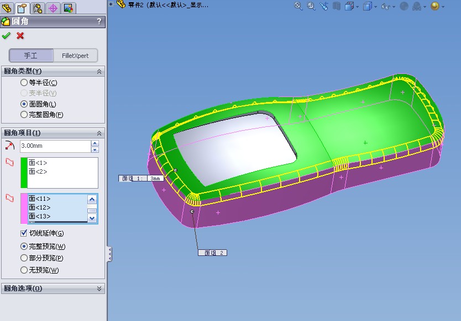Viewport: 461px width, 321px height.
Task: Select 部分预览 partial preview
Action: click(x=24, y=258)
